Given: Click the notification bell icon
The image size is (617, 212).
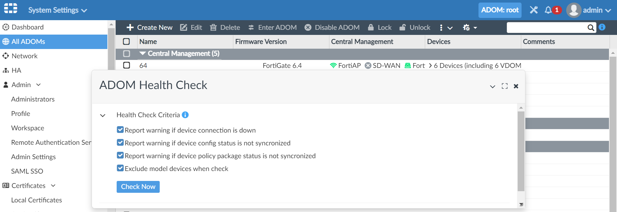Looking at the screenshot, I should tap(548, 10).
